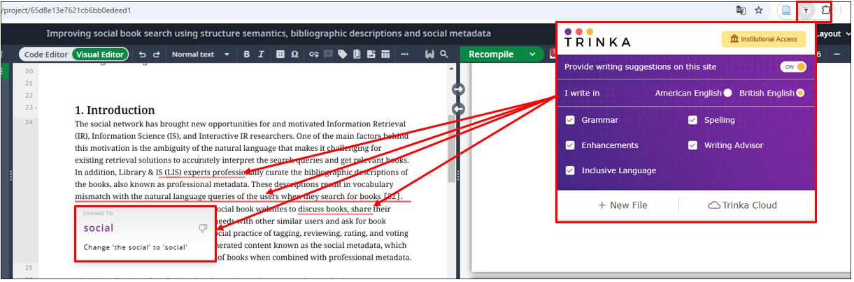
Task: Bookmark this page with the star icon
Action: [759, 10]
